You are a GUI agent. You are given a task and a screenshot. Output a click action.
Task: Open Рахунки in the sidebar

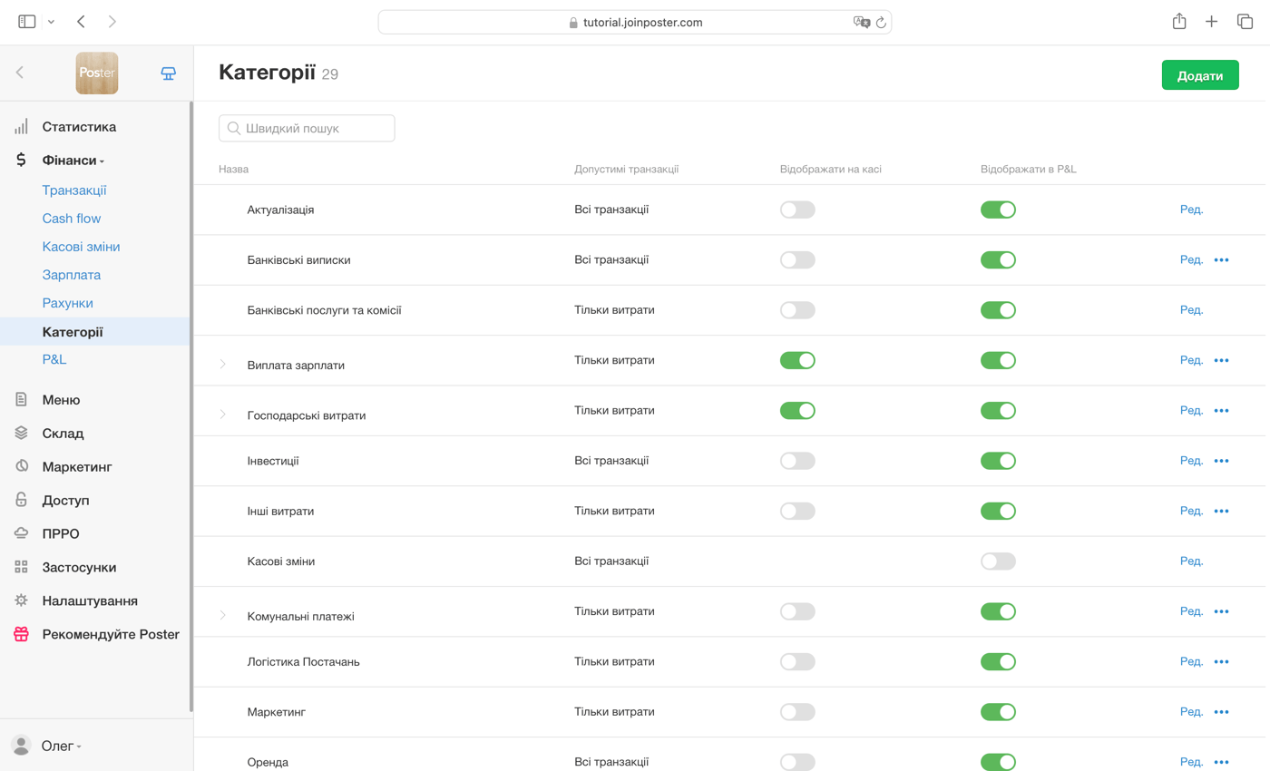[x=68, y=303]
